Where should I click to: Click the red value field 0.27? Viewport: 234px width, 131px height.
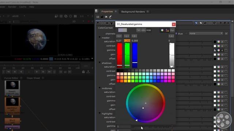[x=119, y=41]
